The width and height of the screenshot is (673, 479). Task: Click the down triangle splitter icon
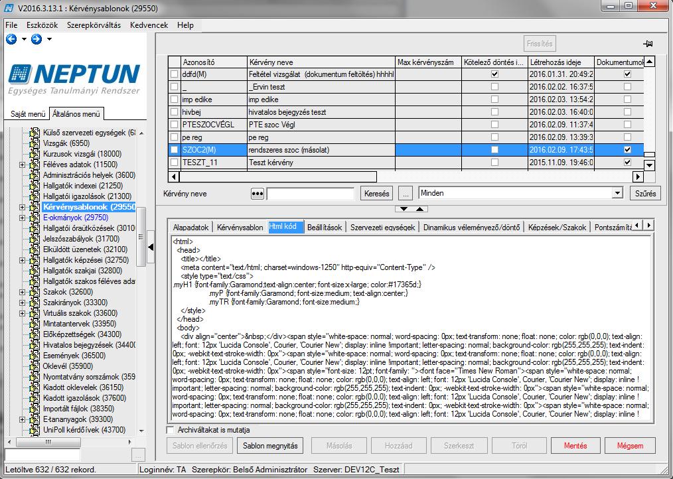(x=404, y=209)
